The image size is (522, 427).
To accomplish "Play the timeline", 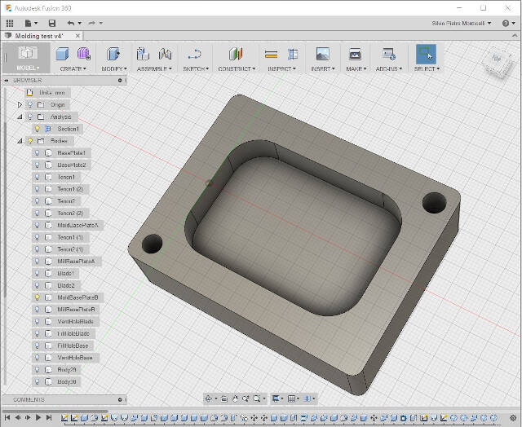I will point(38,417).
